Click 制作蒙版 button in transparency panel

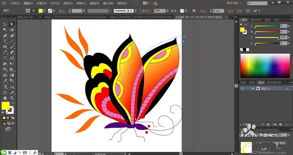[280, 143]
